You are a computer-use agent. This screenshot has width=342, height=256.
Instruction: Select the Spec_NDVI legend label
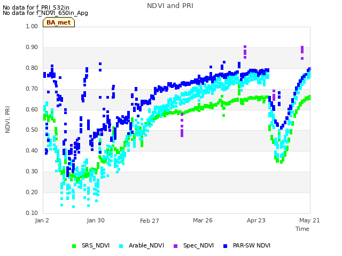198,245
